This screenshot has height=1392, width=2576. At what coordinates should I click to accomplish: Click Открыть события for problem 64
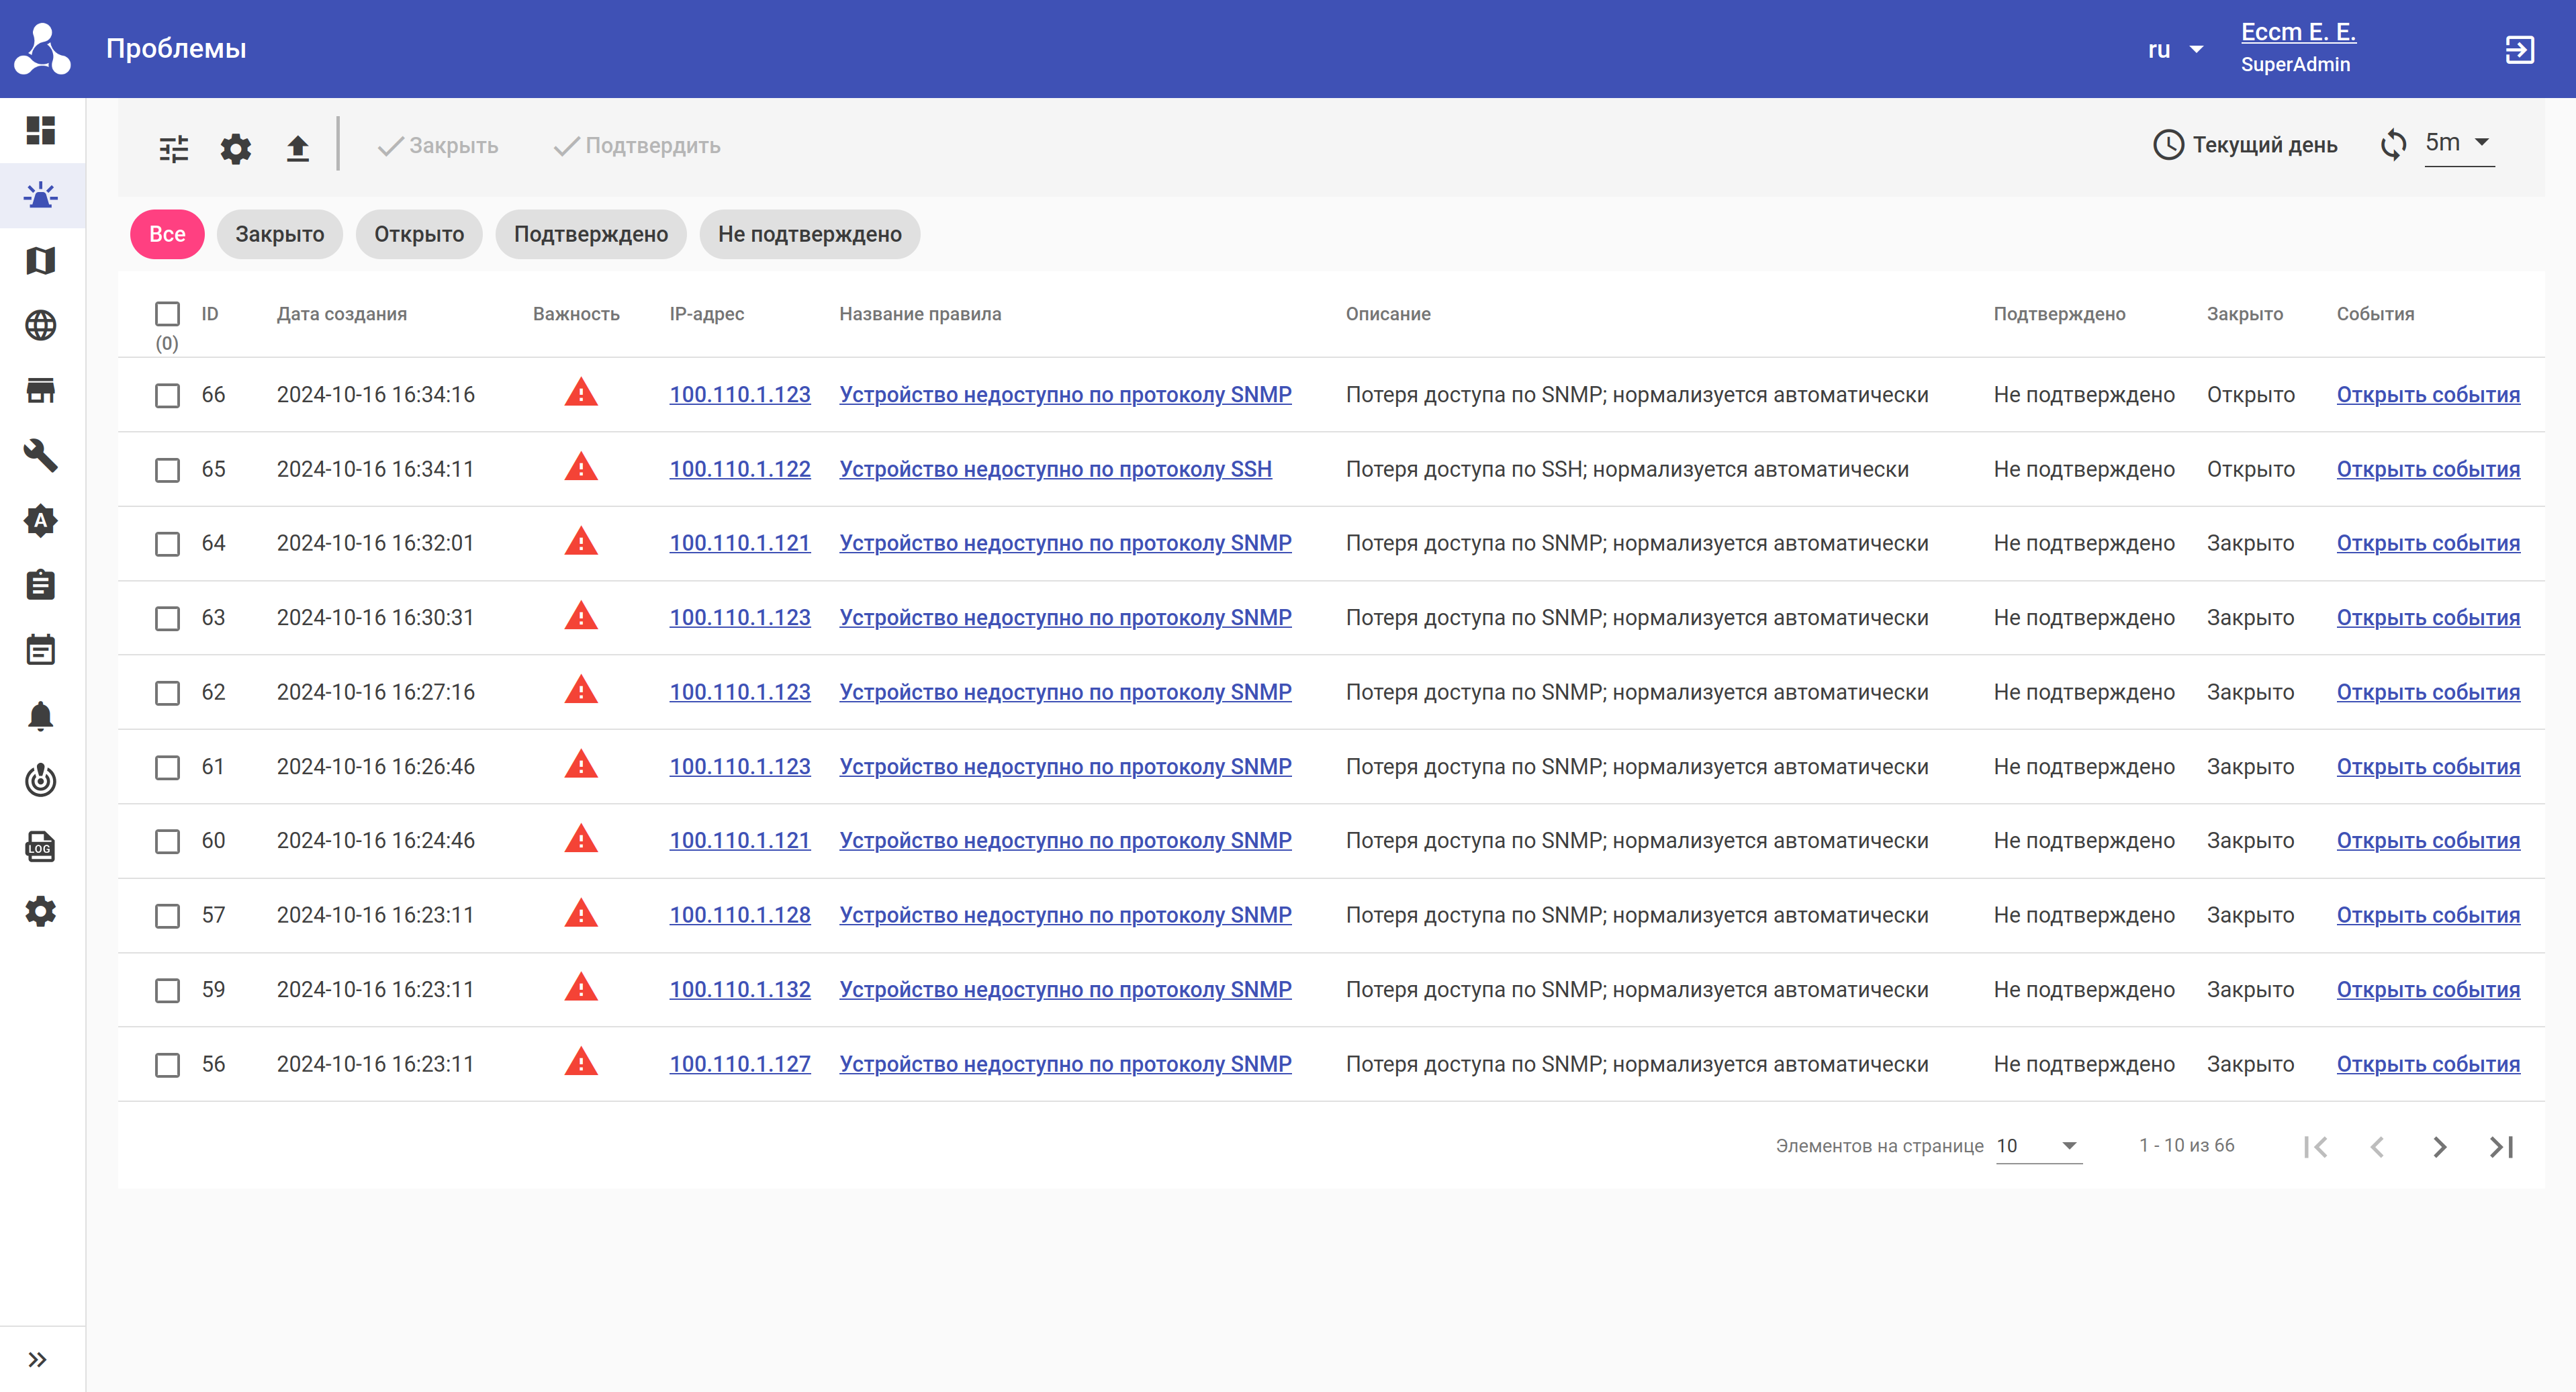(2427, 543)
